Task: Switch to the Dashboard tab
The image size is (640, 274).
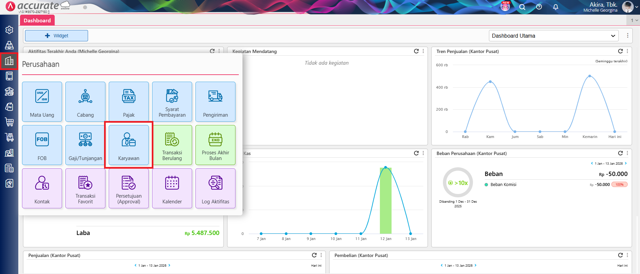Action: pyautogui.click(x=37, y=20)
